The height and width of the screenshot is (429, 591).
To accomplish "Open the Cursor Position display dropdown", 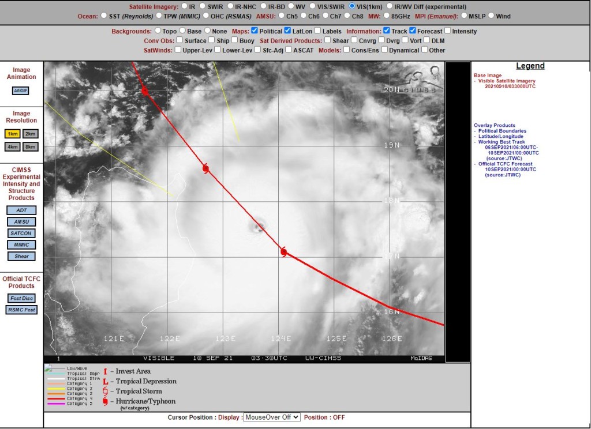I will click(x=272, y=417).
